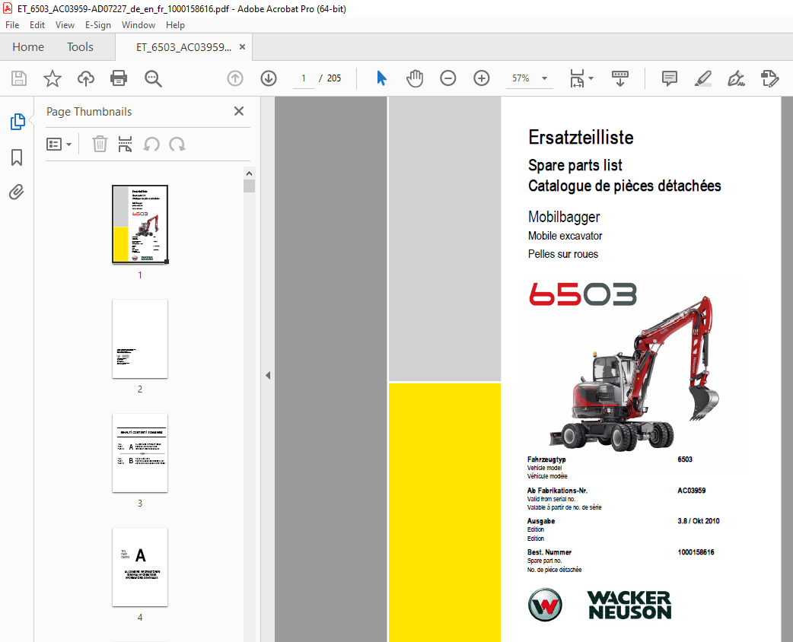
Task: Toggle the Page Thumbnails panel
Action: [x=17, y=121]
